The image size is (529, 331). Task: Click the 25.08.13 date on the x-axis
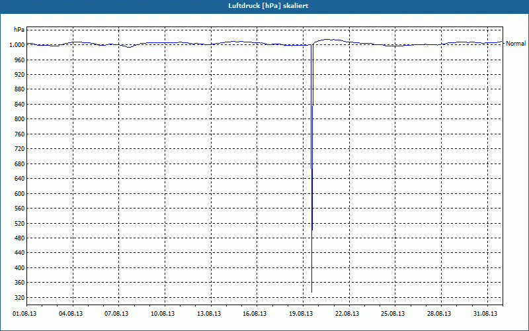[x=393, y=314]
